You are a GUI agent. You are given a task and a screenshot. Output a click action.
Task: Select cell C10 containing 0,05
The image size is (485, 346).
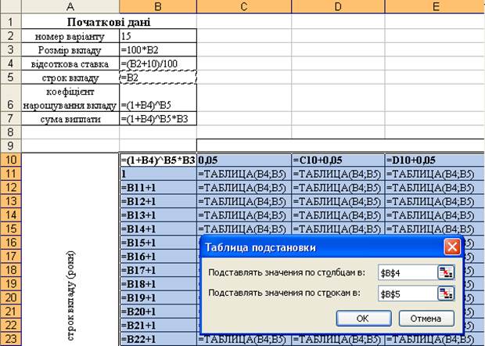(x=243, y=160)
